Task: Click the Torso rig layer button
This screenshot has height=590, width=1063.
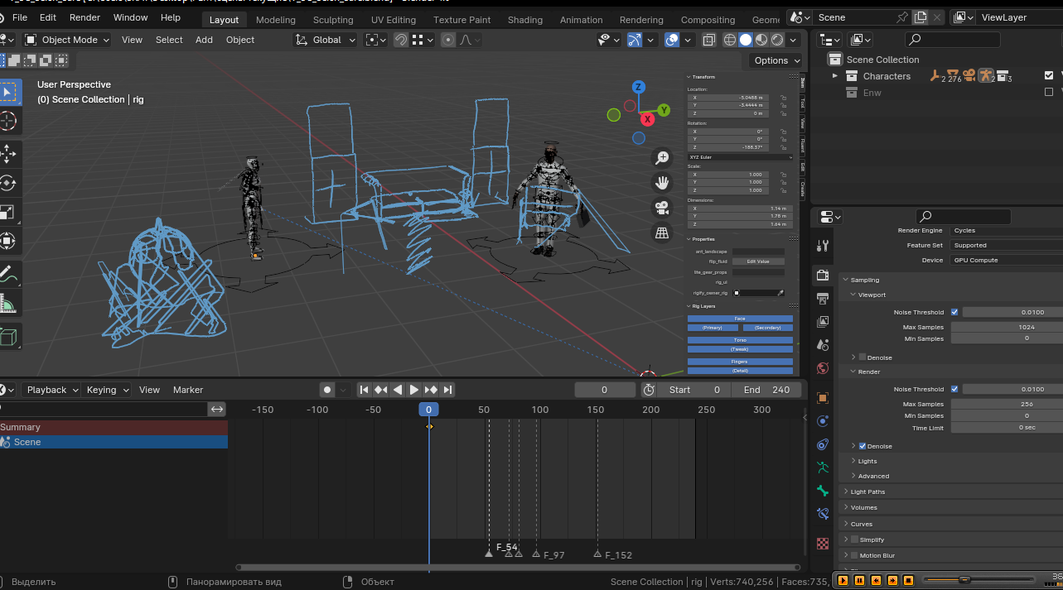Action: pyautogui.click(x=740, y=340)
